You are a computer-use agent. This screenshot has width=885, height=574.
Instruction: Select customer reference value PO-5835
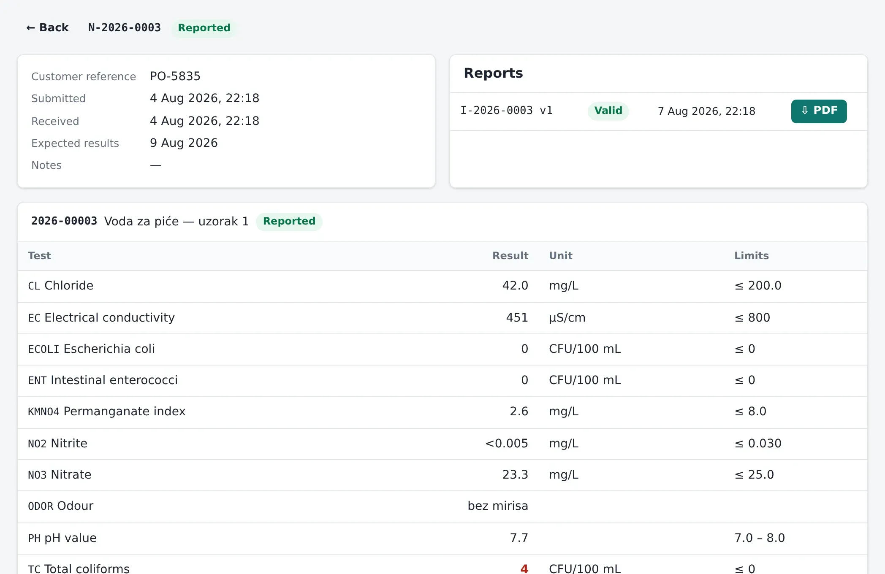pyautogui.click(x=175, y=76)
